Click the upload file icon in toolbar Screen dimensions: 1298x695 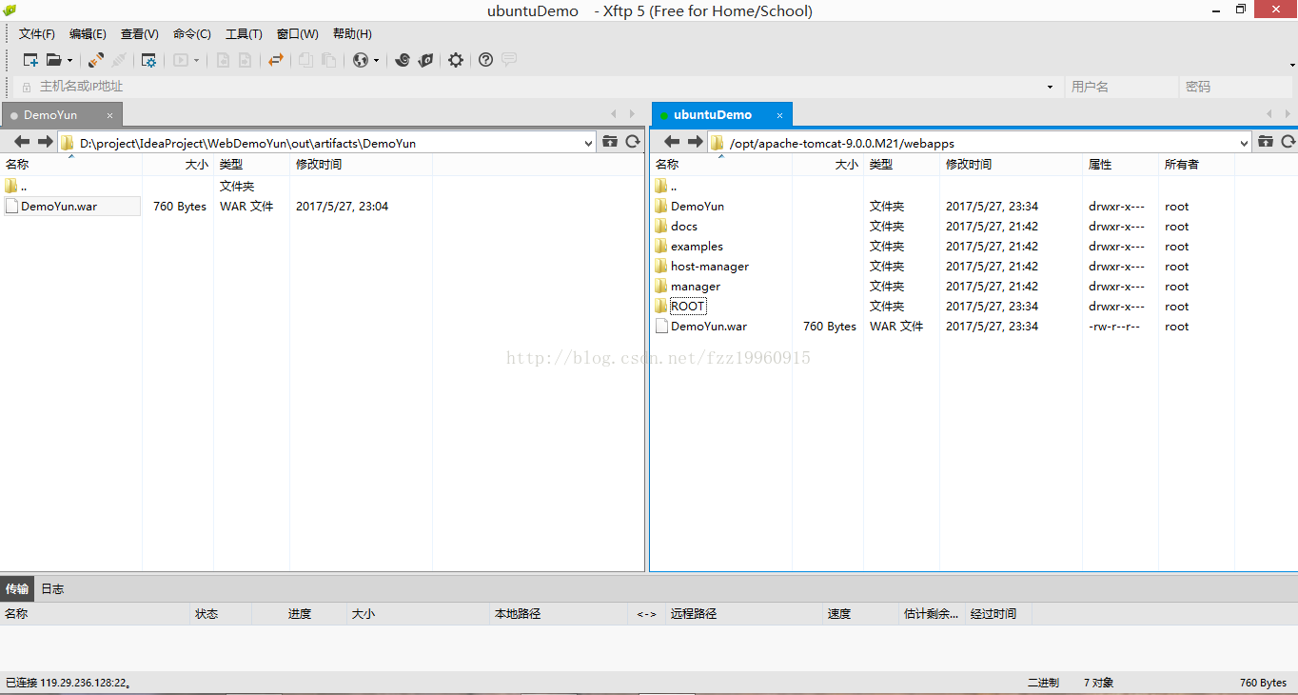(246, 60)
